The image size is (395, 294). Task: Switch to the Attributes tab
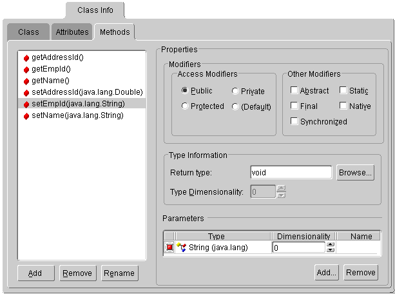pyautogui.click(x=72, y=32)
